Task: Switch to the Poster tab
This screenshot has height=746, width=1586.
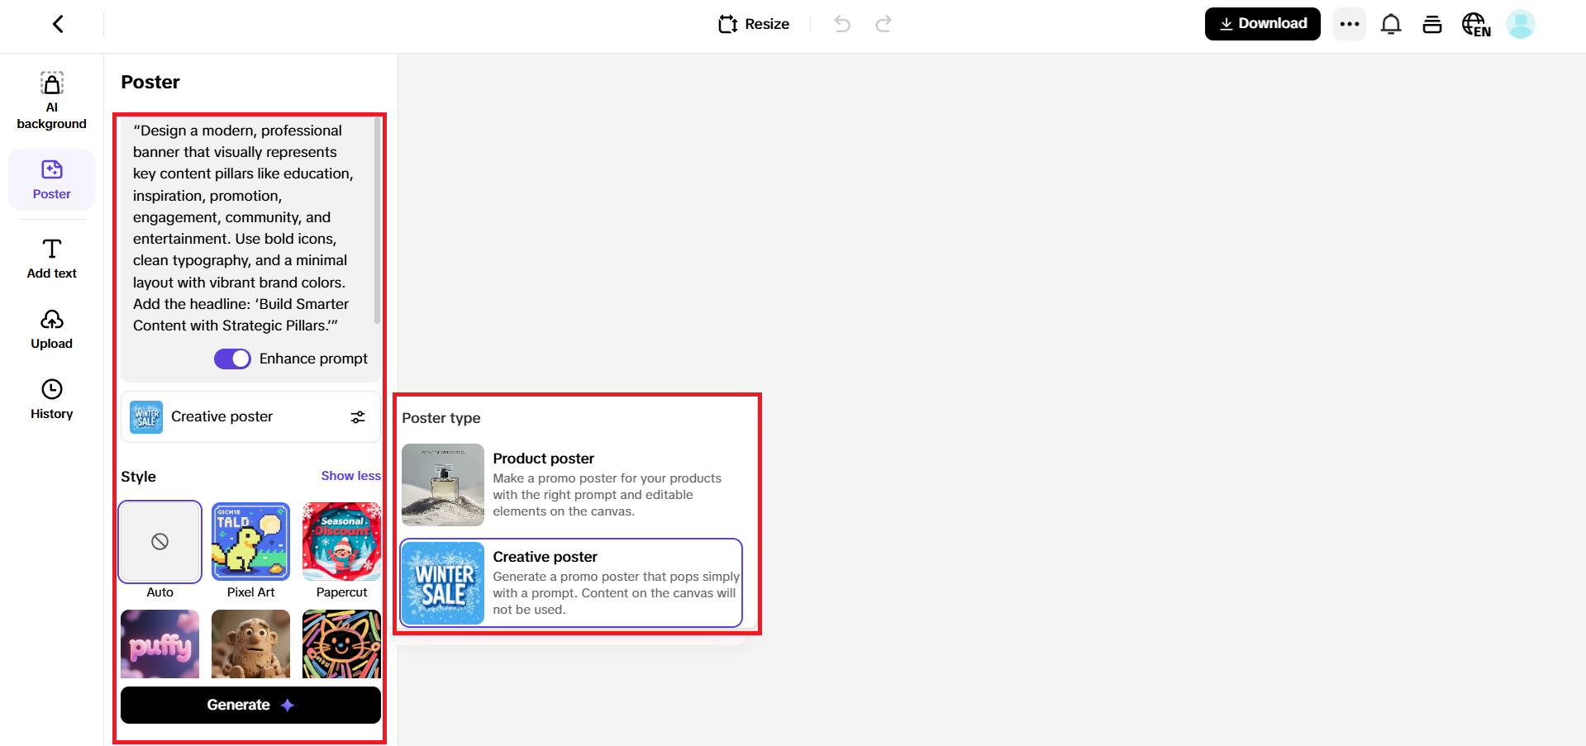Action: pyautogui.click(x=51, y=179)
